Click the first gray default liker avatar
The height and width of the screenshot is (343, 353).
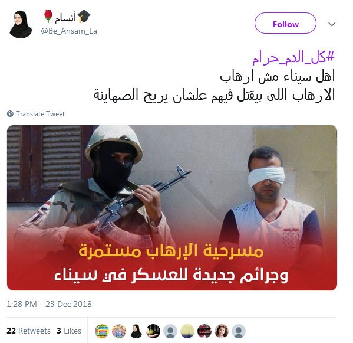[x=170, y=331]
